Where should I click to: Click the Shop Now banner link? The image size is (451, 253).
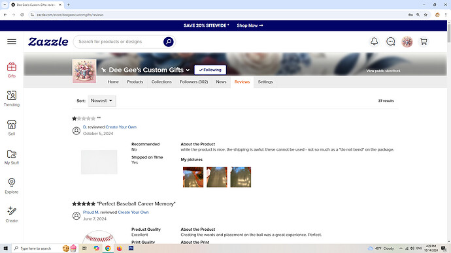point(250,25)
